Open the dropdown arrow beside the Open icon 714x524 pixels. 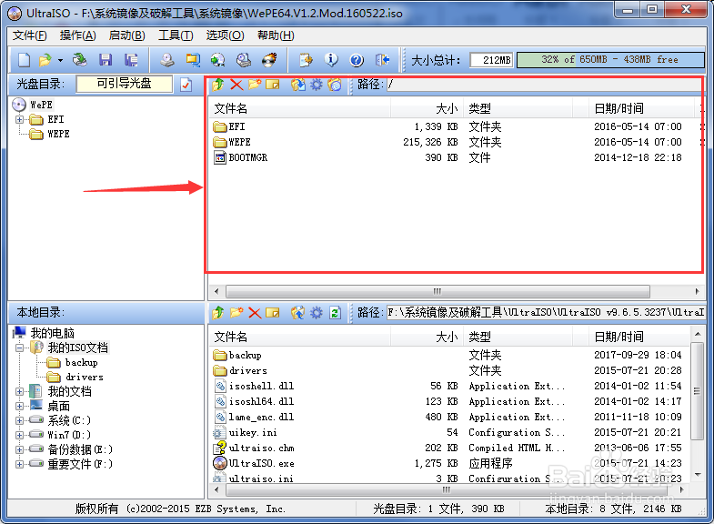coord(60,60)
